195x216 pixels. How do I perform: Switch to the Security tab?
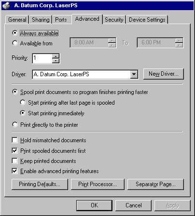[x=114, y=20]
